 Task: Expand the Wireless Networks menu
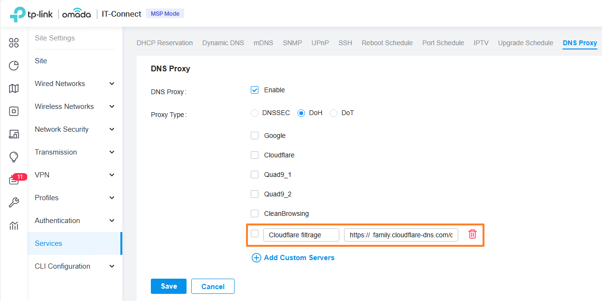[x=74, y=106]
